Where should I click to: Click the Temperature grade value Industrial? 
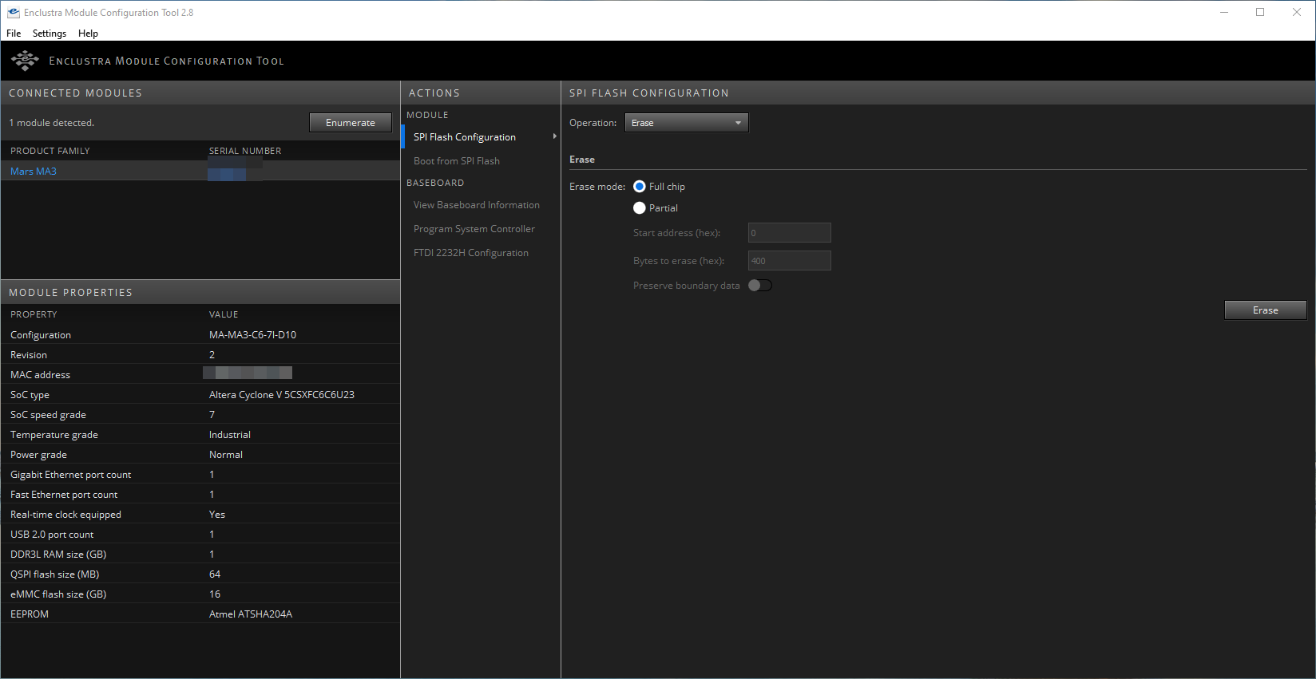(x=230, y=435)
